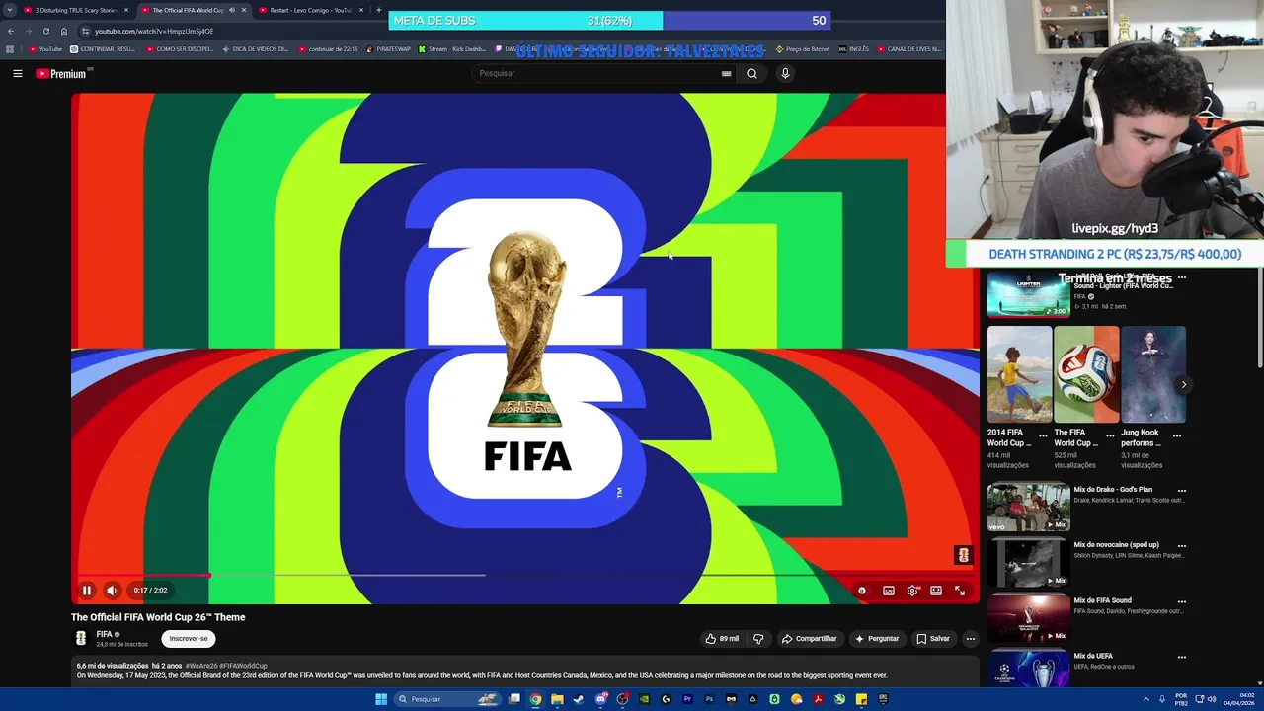Open '2014 FIFA World Cup' short
The width and height of the screenshot is (1264, 711).
point(1019,374)
